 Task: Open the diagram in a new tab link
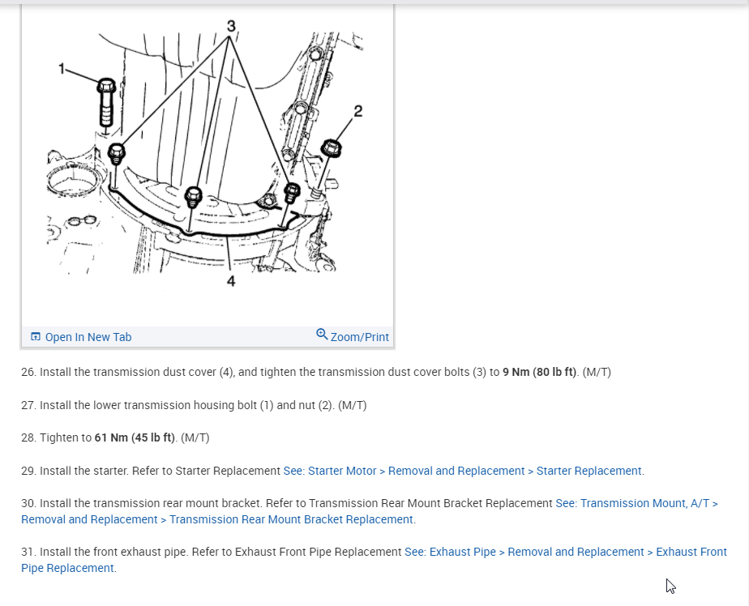point(88,337)
